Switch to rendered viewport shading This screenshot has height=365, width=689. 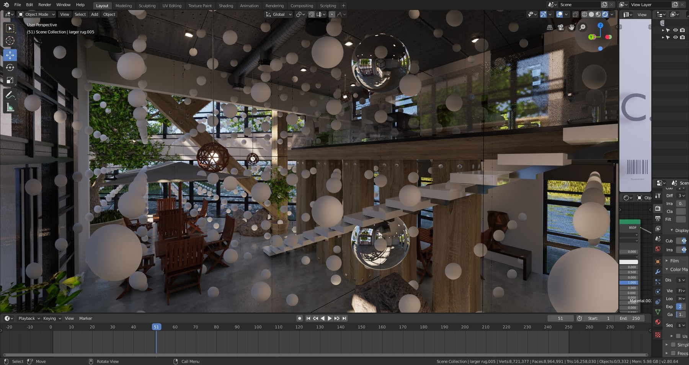[x=605, y=15]
